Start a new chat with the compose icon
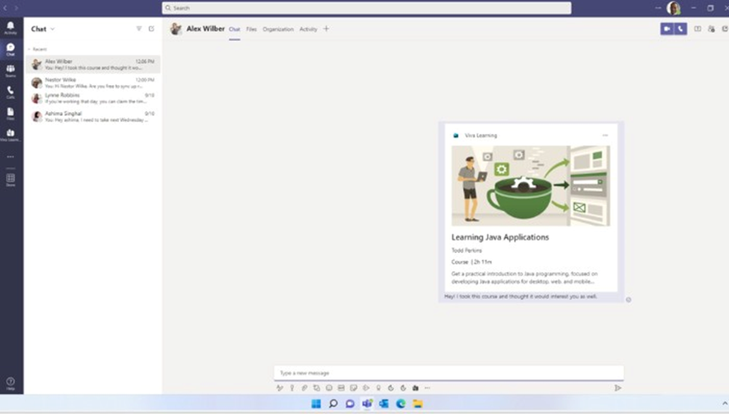Viewport: 729px width, 414px height. (151, 29)
